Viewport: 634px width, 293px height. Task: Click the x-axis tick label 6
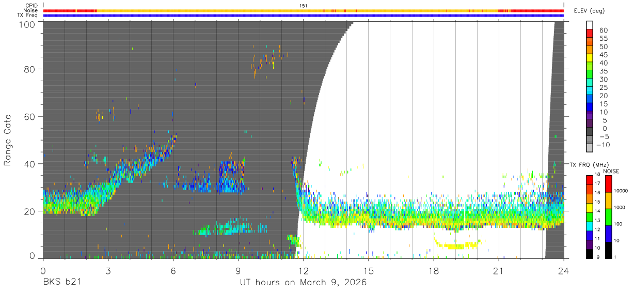[x=173, y=271]
